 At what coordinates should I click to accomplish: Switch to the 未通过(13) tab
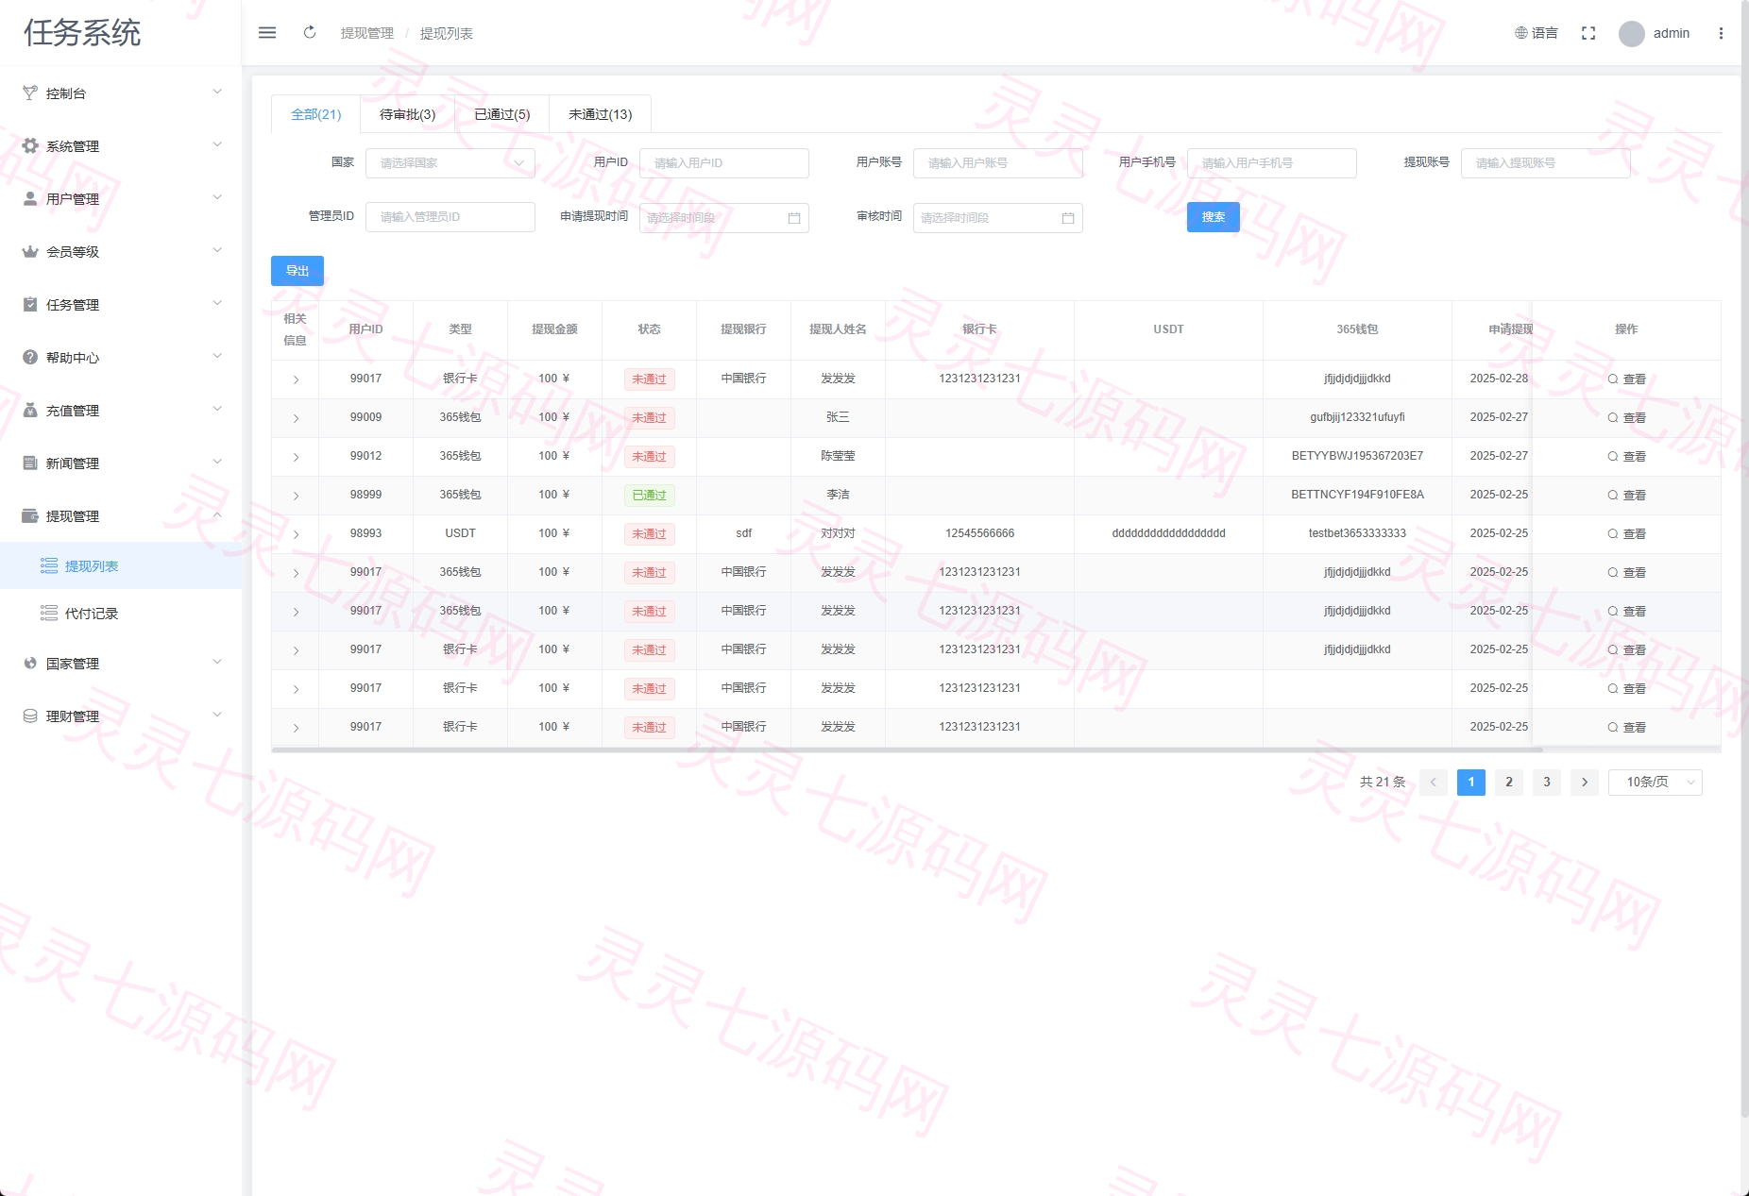click(x=601, y=114)
